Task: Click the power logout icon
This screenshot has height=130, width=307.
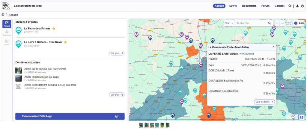Action: (x=302, y=6)
